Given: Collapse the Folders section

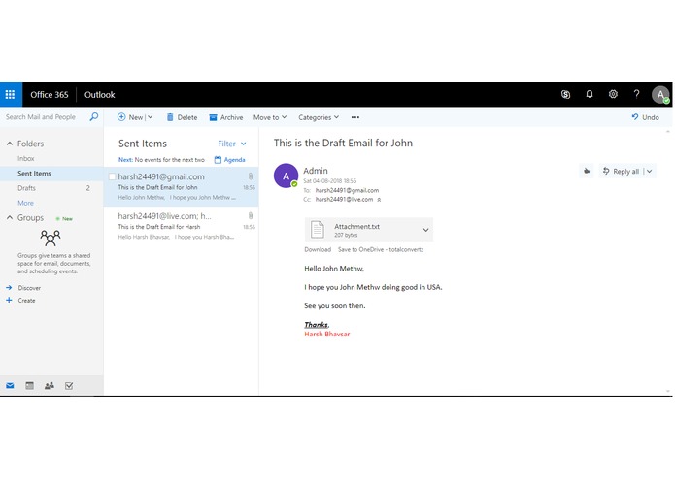Looking at the screenshot, I should (10, 144).
